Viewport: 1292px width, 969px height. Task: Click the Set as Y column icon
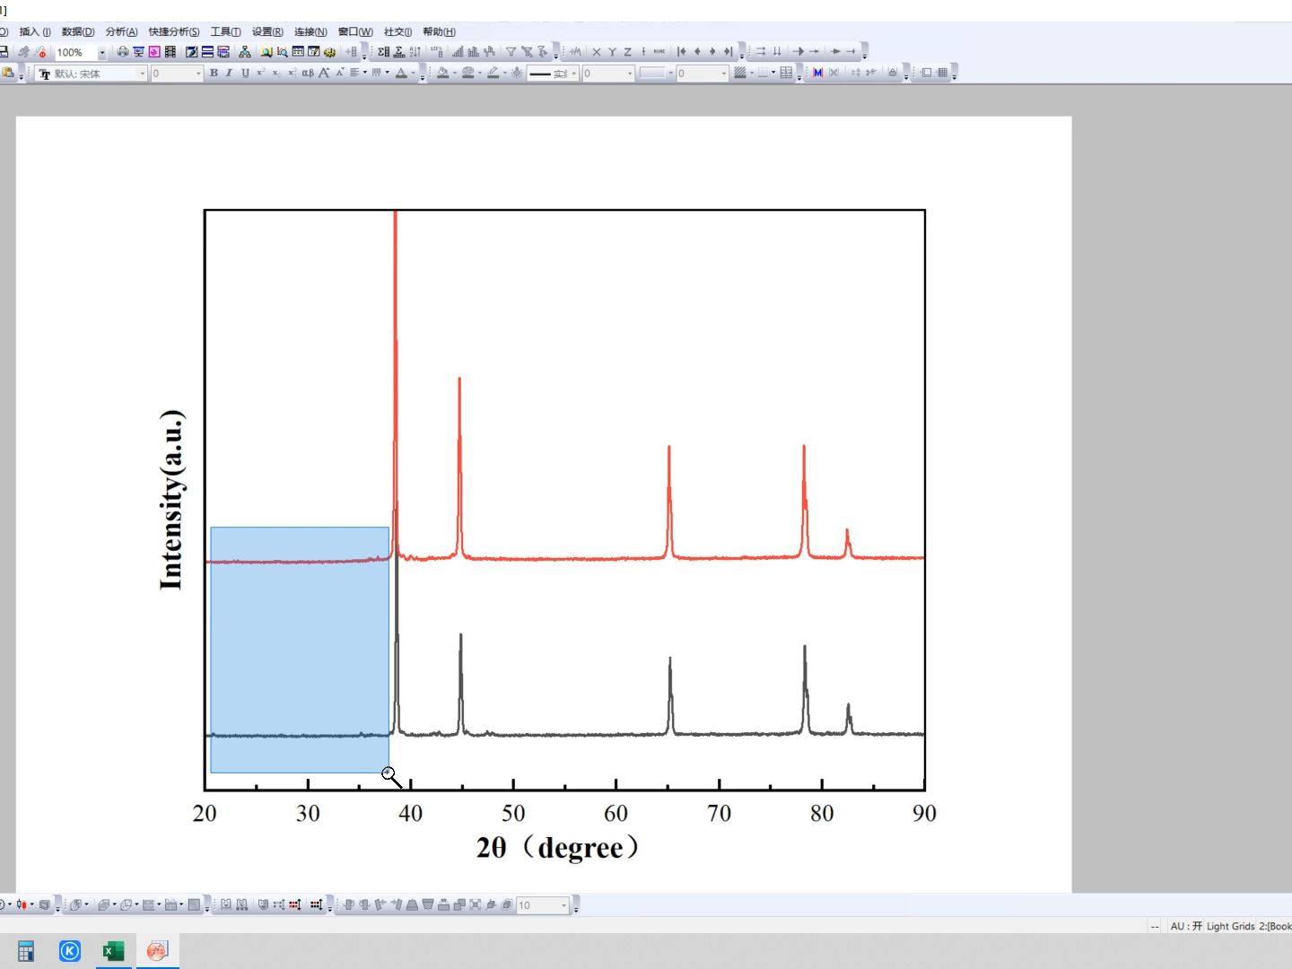pos(612,52)
